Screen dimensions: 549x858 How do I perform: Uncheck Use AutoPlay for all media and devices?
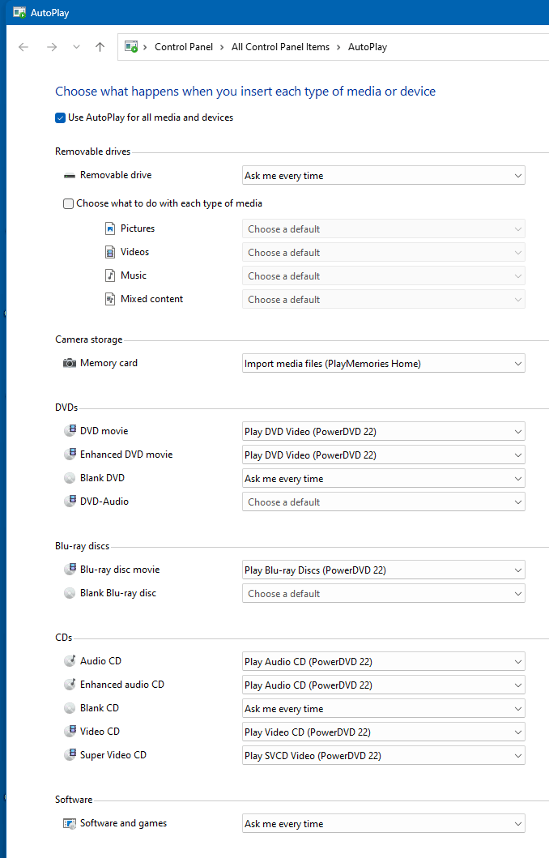(60, 117)
